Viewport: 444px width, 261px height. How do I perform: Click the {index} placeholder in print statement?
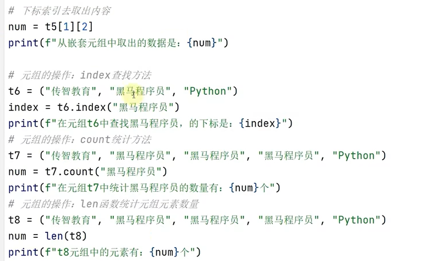click(260, 123)
